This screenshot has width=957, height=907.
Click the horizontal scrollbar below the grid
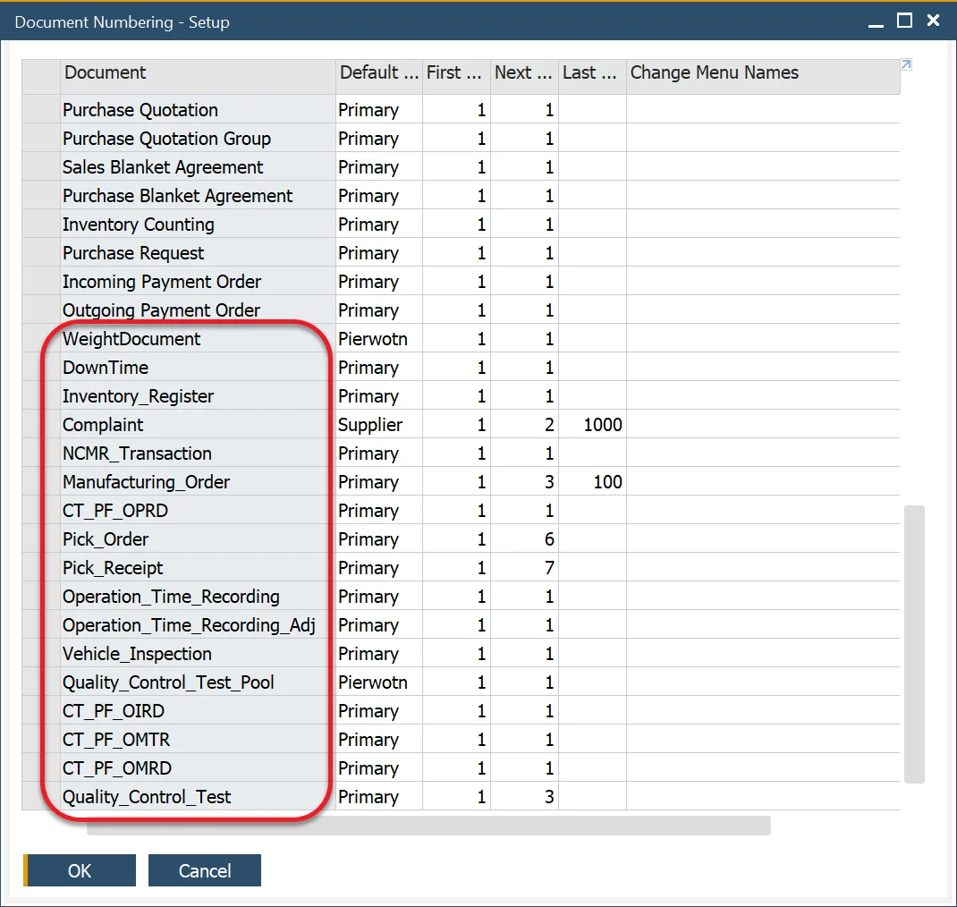pos(428,826)
